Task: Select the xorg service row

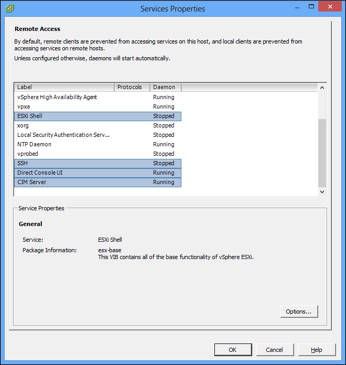Action: point(98,125)
